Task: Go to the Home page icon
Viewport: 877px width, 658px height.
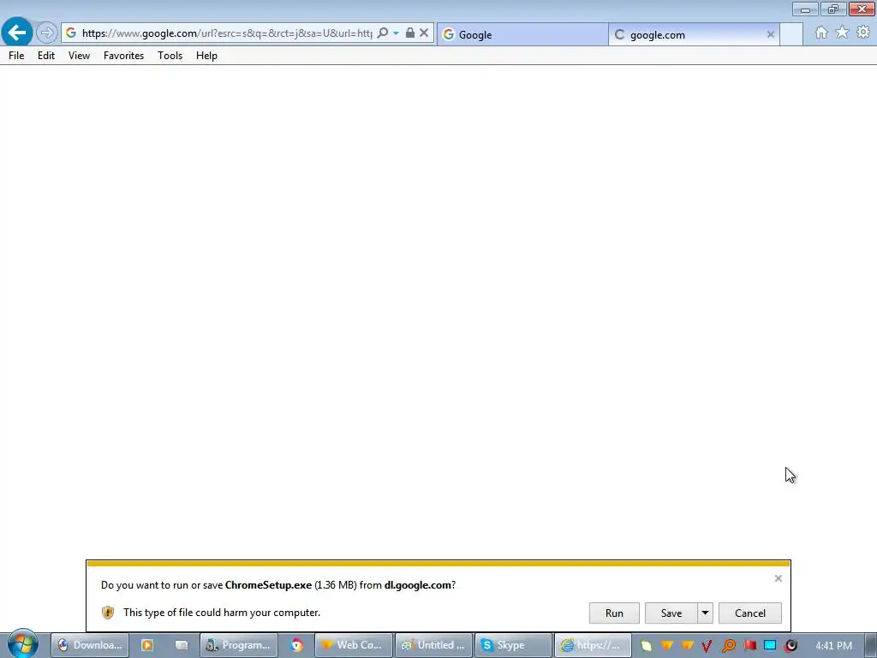Action: [x=821, y=33]
